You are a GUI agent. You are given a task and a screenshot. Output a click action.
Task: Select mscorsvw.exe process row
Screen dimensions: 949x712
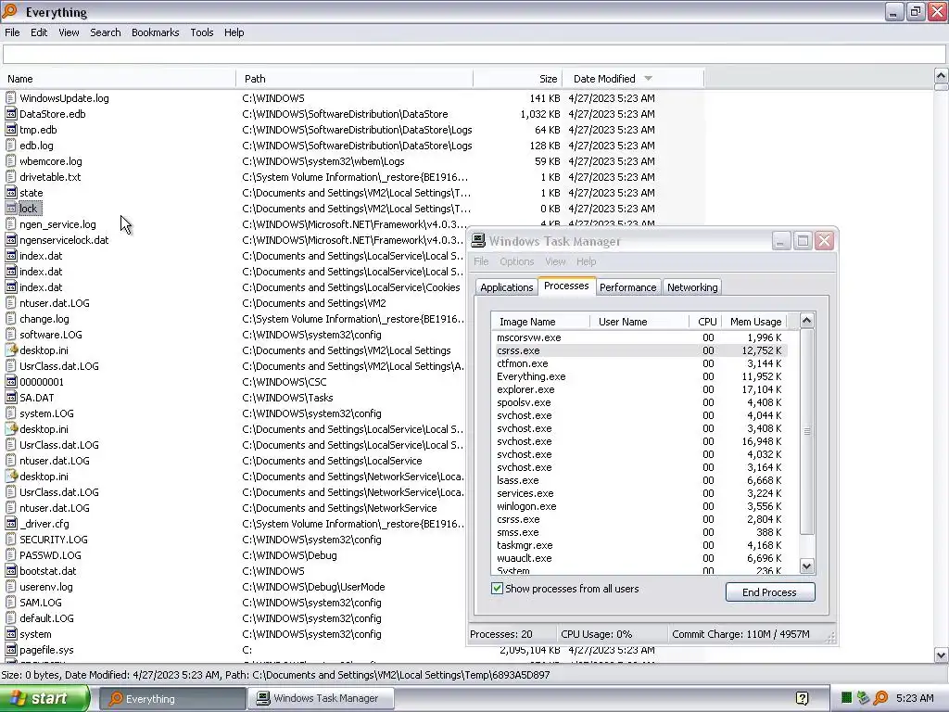639,337
